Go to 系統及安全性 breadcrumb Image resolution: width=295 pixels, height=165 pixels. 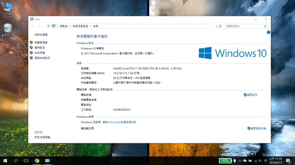(x=80, y=26)
